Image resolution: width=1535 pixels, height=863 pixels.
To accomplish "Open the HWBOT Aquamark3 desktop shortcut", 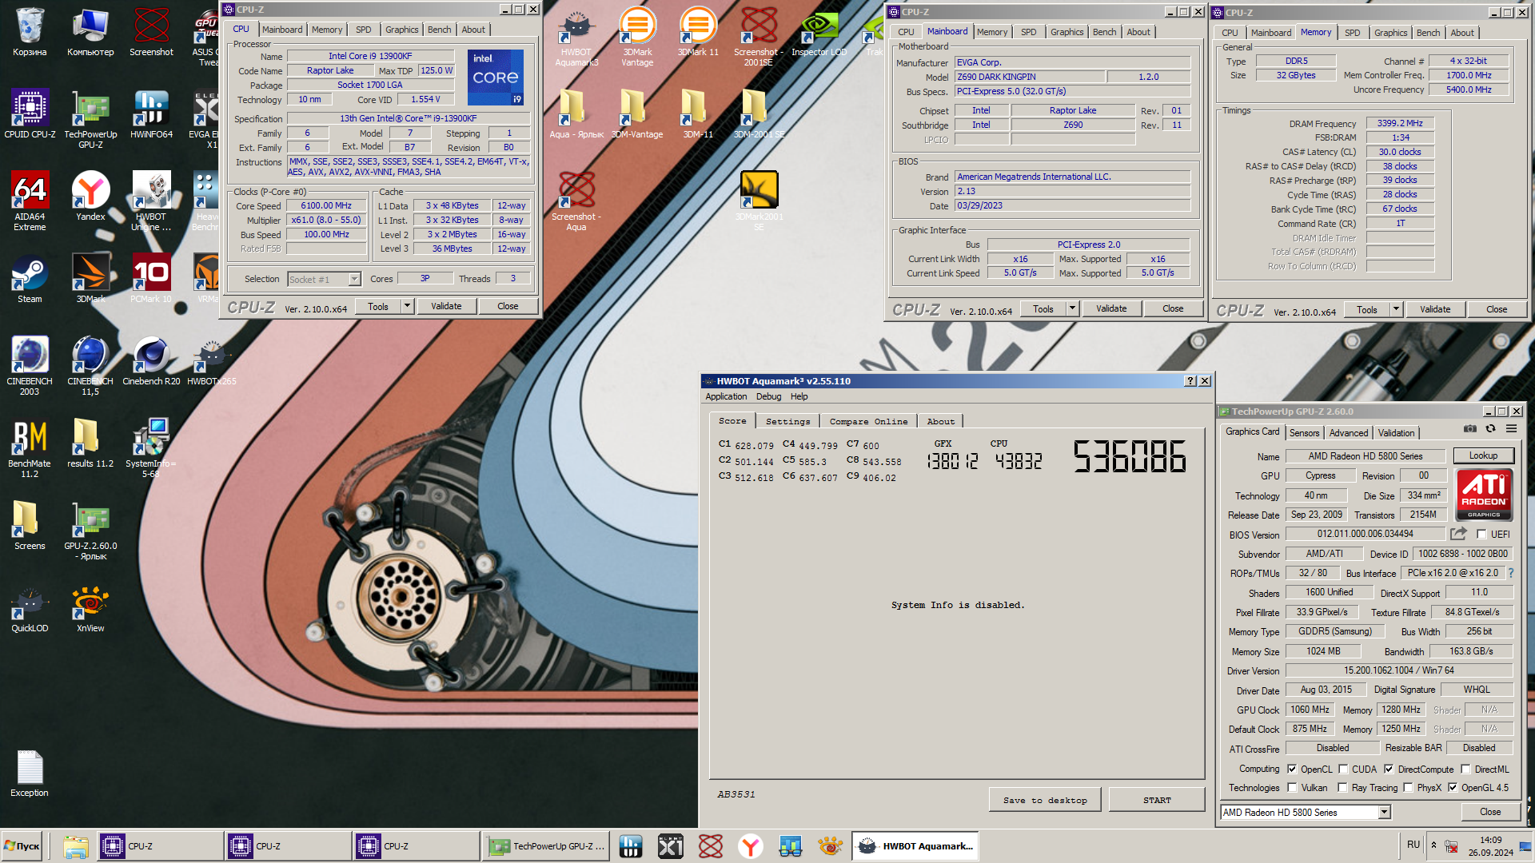I will 576,38.
